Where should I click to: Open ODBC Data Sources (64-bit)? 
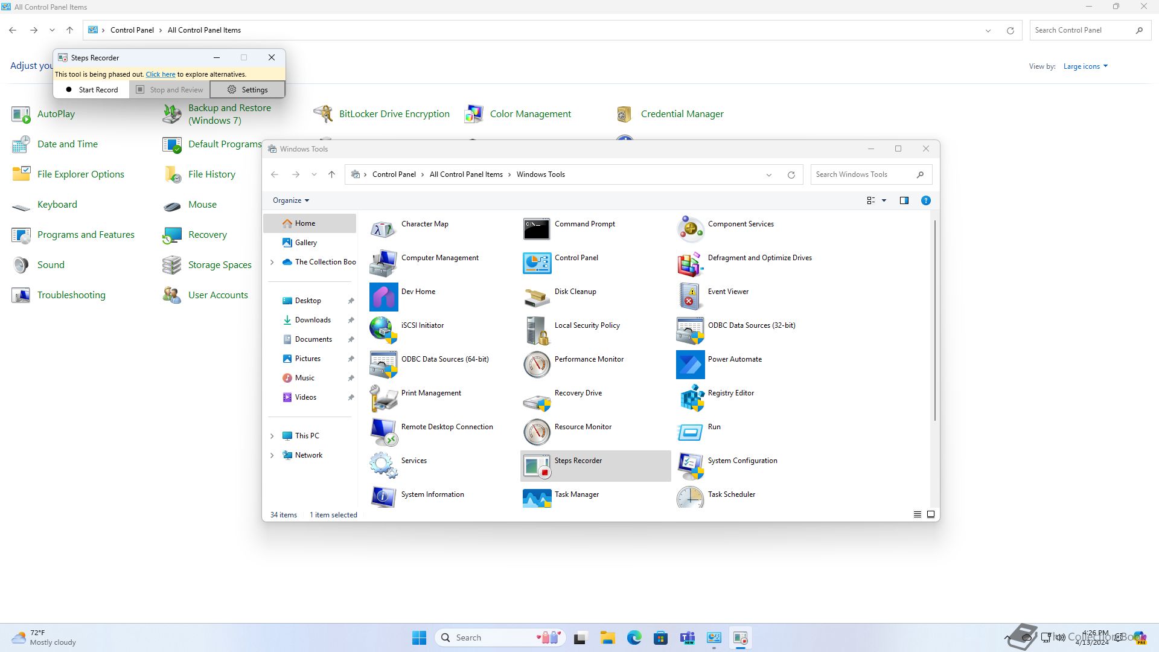point(383,365)
